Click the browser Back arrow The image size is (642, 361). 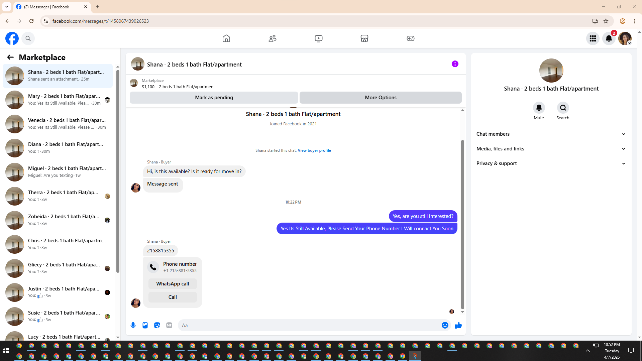(x=7, y=21)
